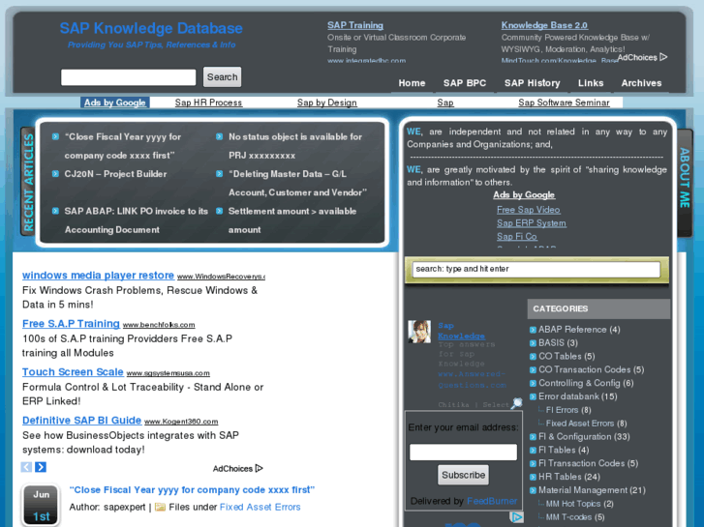Open the Sap ERP System link
The width and height of the screenshot is (704, 527).
tap(531, 223)
